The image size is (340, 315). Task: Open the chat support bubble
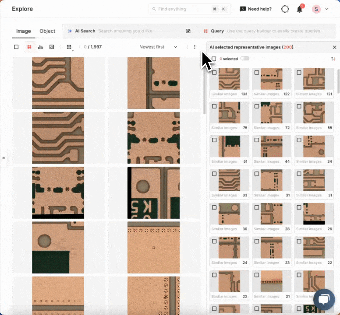coord(324,299)
